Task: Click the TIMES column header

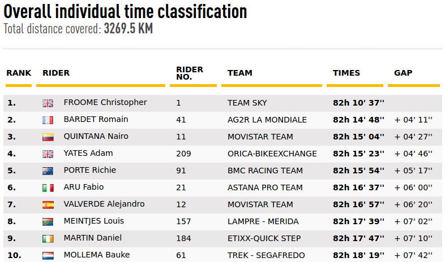Action: (x=346, y=73)
